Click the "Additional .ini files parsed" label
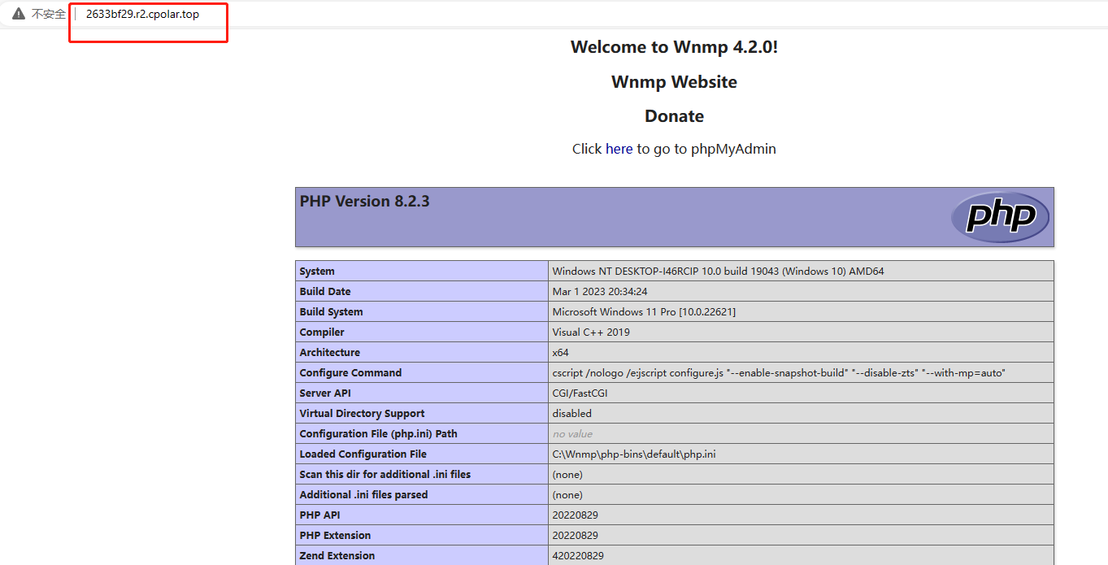This screenshot has width=1108, height=565. point(363,495)
